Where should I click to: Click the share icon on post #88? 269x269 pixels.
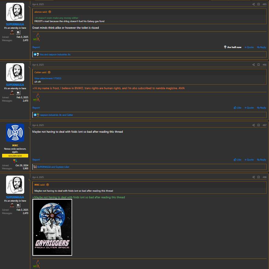(253, 177)
